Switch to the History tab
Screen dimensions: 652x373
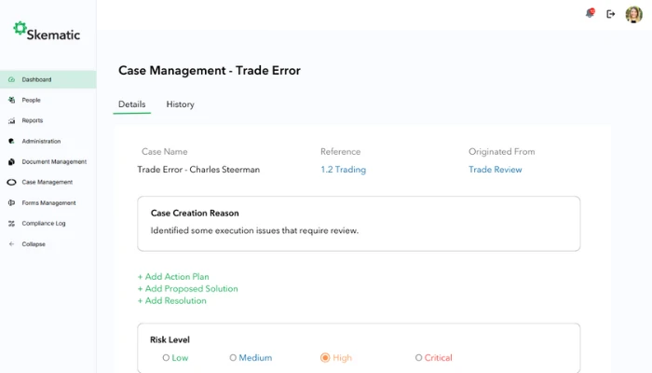click(x=180, y=104)
